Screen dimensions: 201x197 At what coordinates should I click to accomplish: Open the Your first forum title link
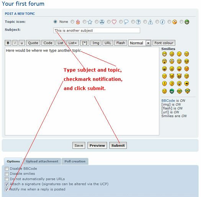23,3
